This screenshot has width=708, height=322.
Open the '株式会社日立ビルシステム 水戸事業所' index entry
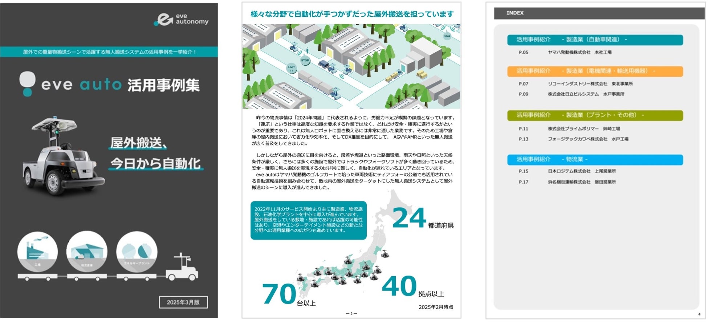[x=586, y=94]
